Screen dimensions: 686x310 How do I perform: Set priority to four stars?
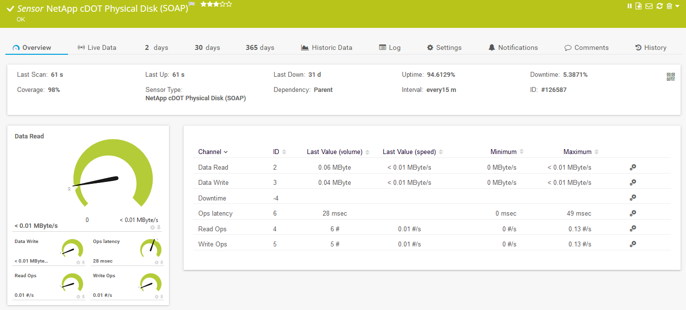[x=223, y=4]
